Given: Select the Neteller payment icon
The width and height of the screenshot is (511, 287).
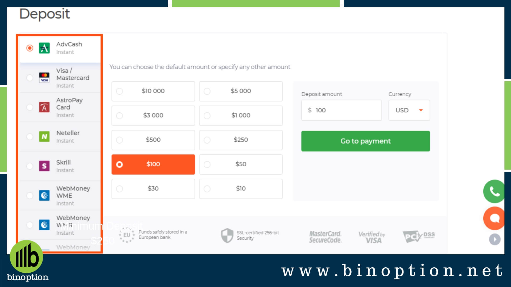Looking at the screenshot, I should pyautogui.click(x=44, y=137).
